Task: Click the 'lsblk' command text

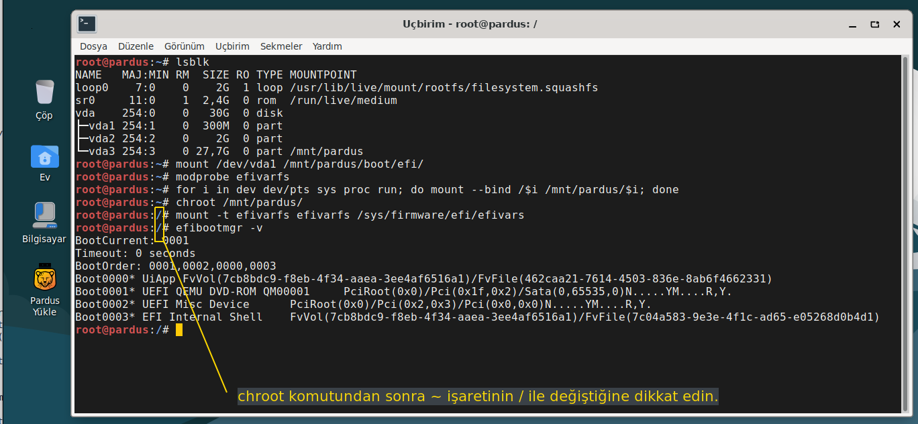Action: (x=193, y=62)
